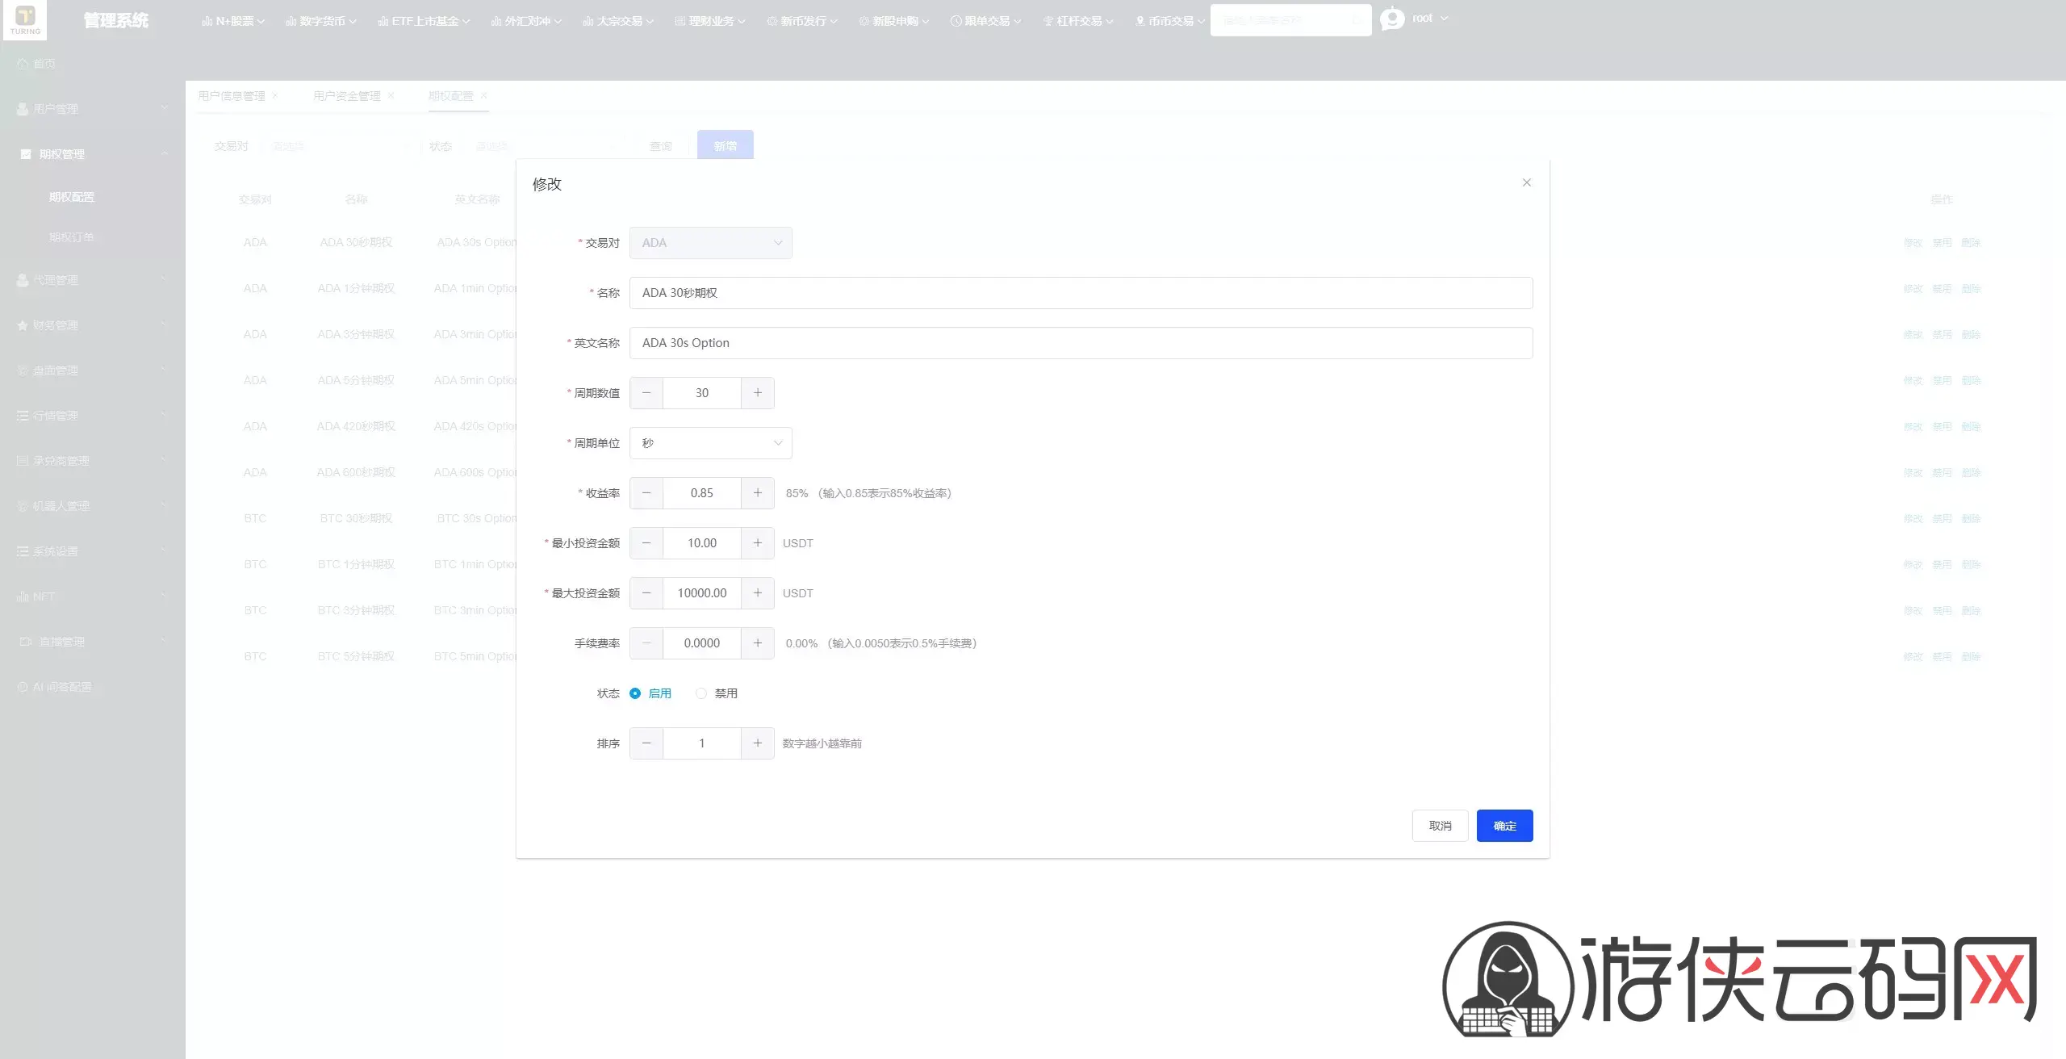2066x1059 pixels.
Task: Open the 外汇对冲 top menu
Action: point(526,21)
